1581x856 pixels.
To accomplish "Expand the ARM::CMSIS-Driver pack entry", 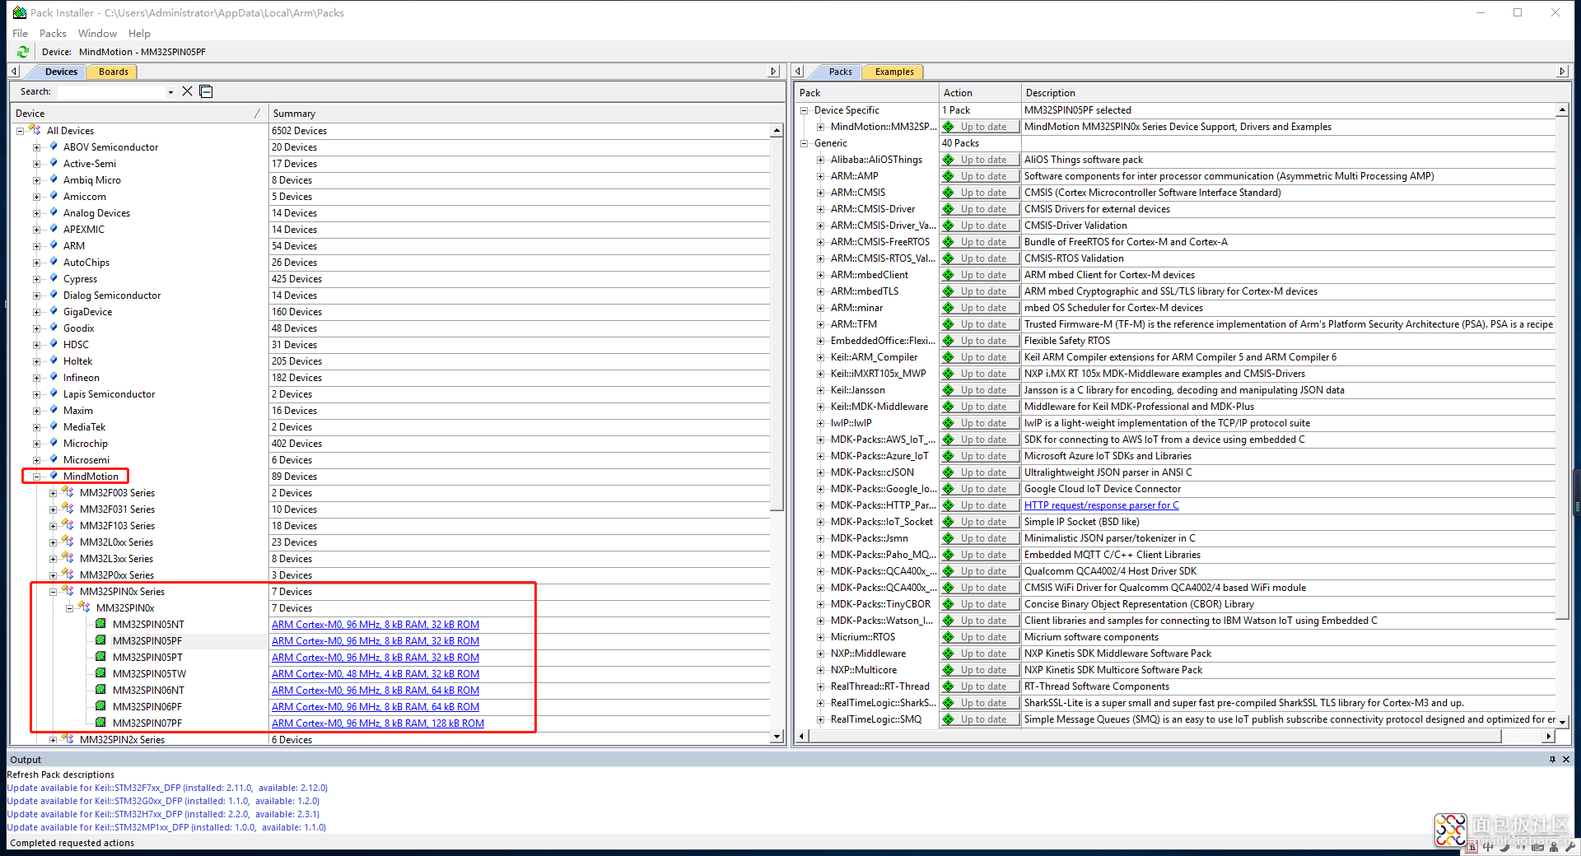I will click(x=820, y=209).
